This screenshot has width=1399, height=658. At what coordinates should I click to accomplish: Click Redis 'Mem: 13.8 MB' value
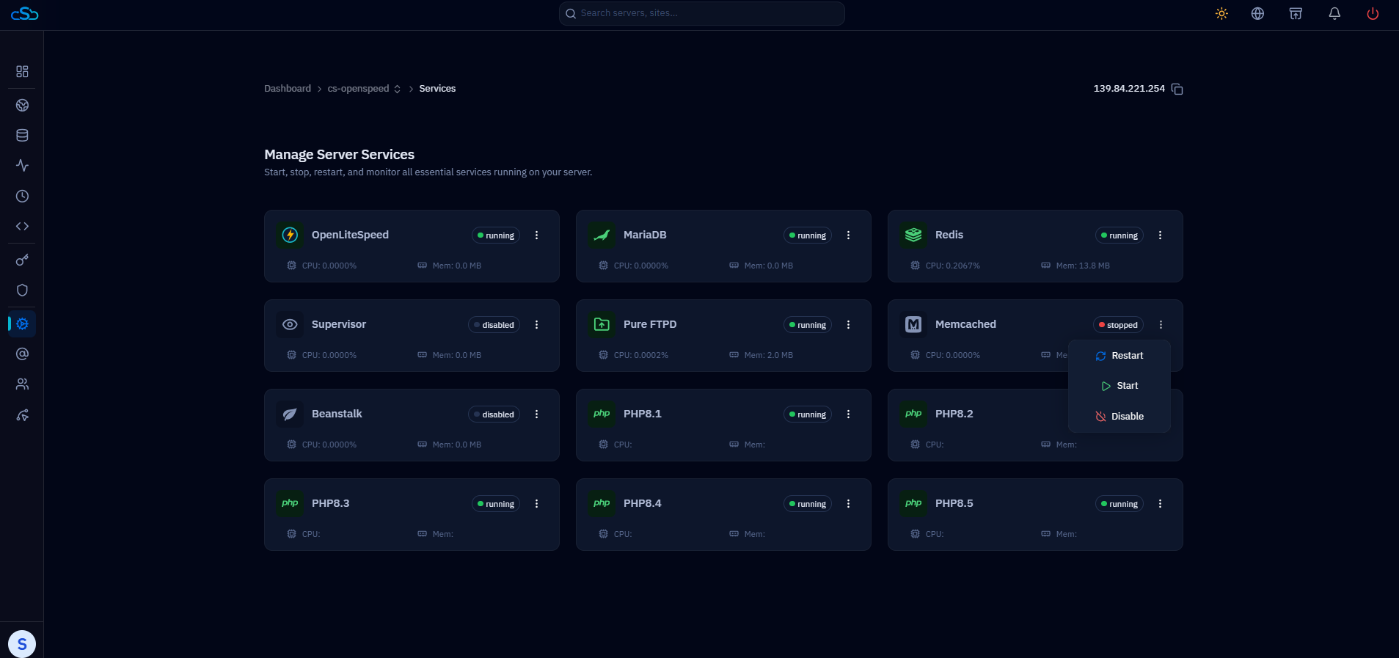[1083, 266]
